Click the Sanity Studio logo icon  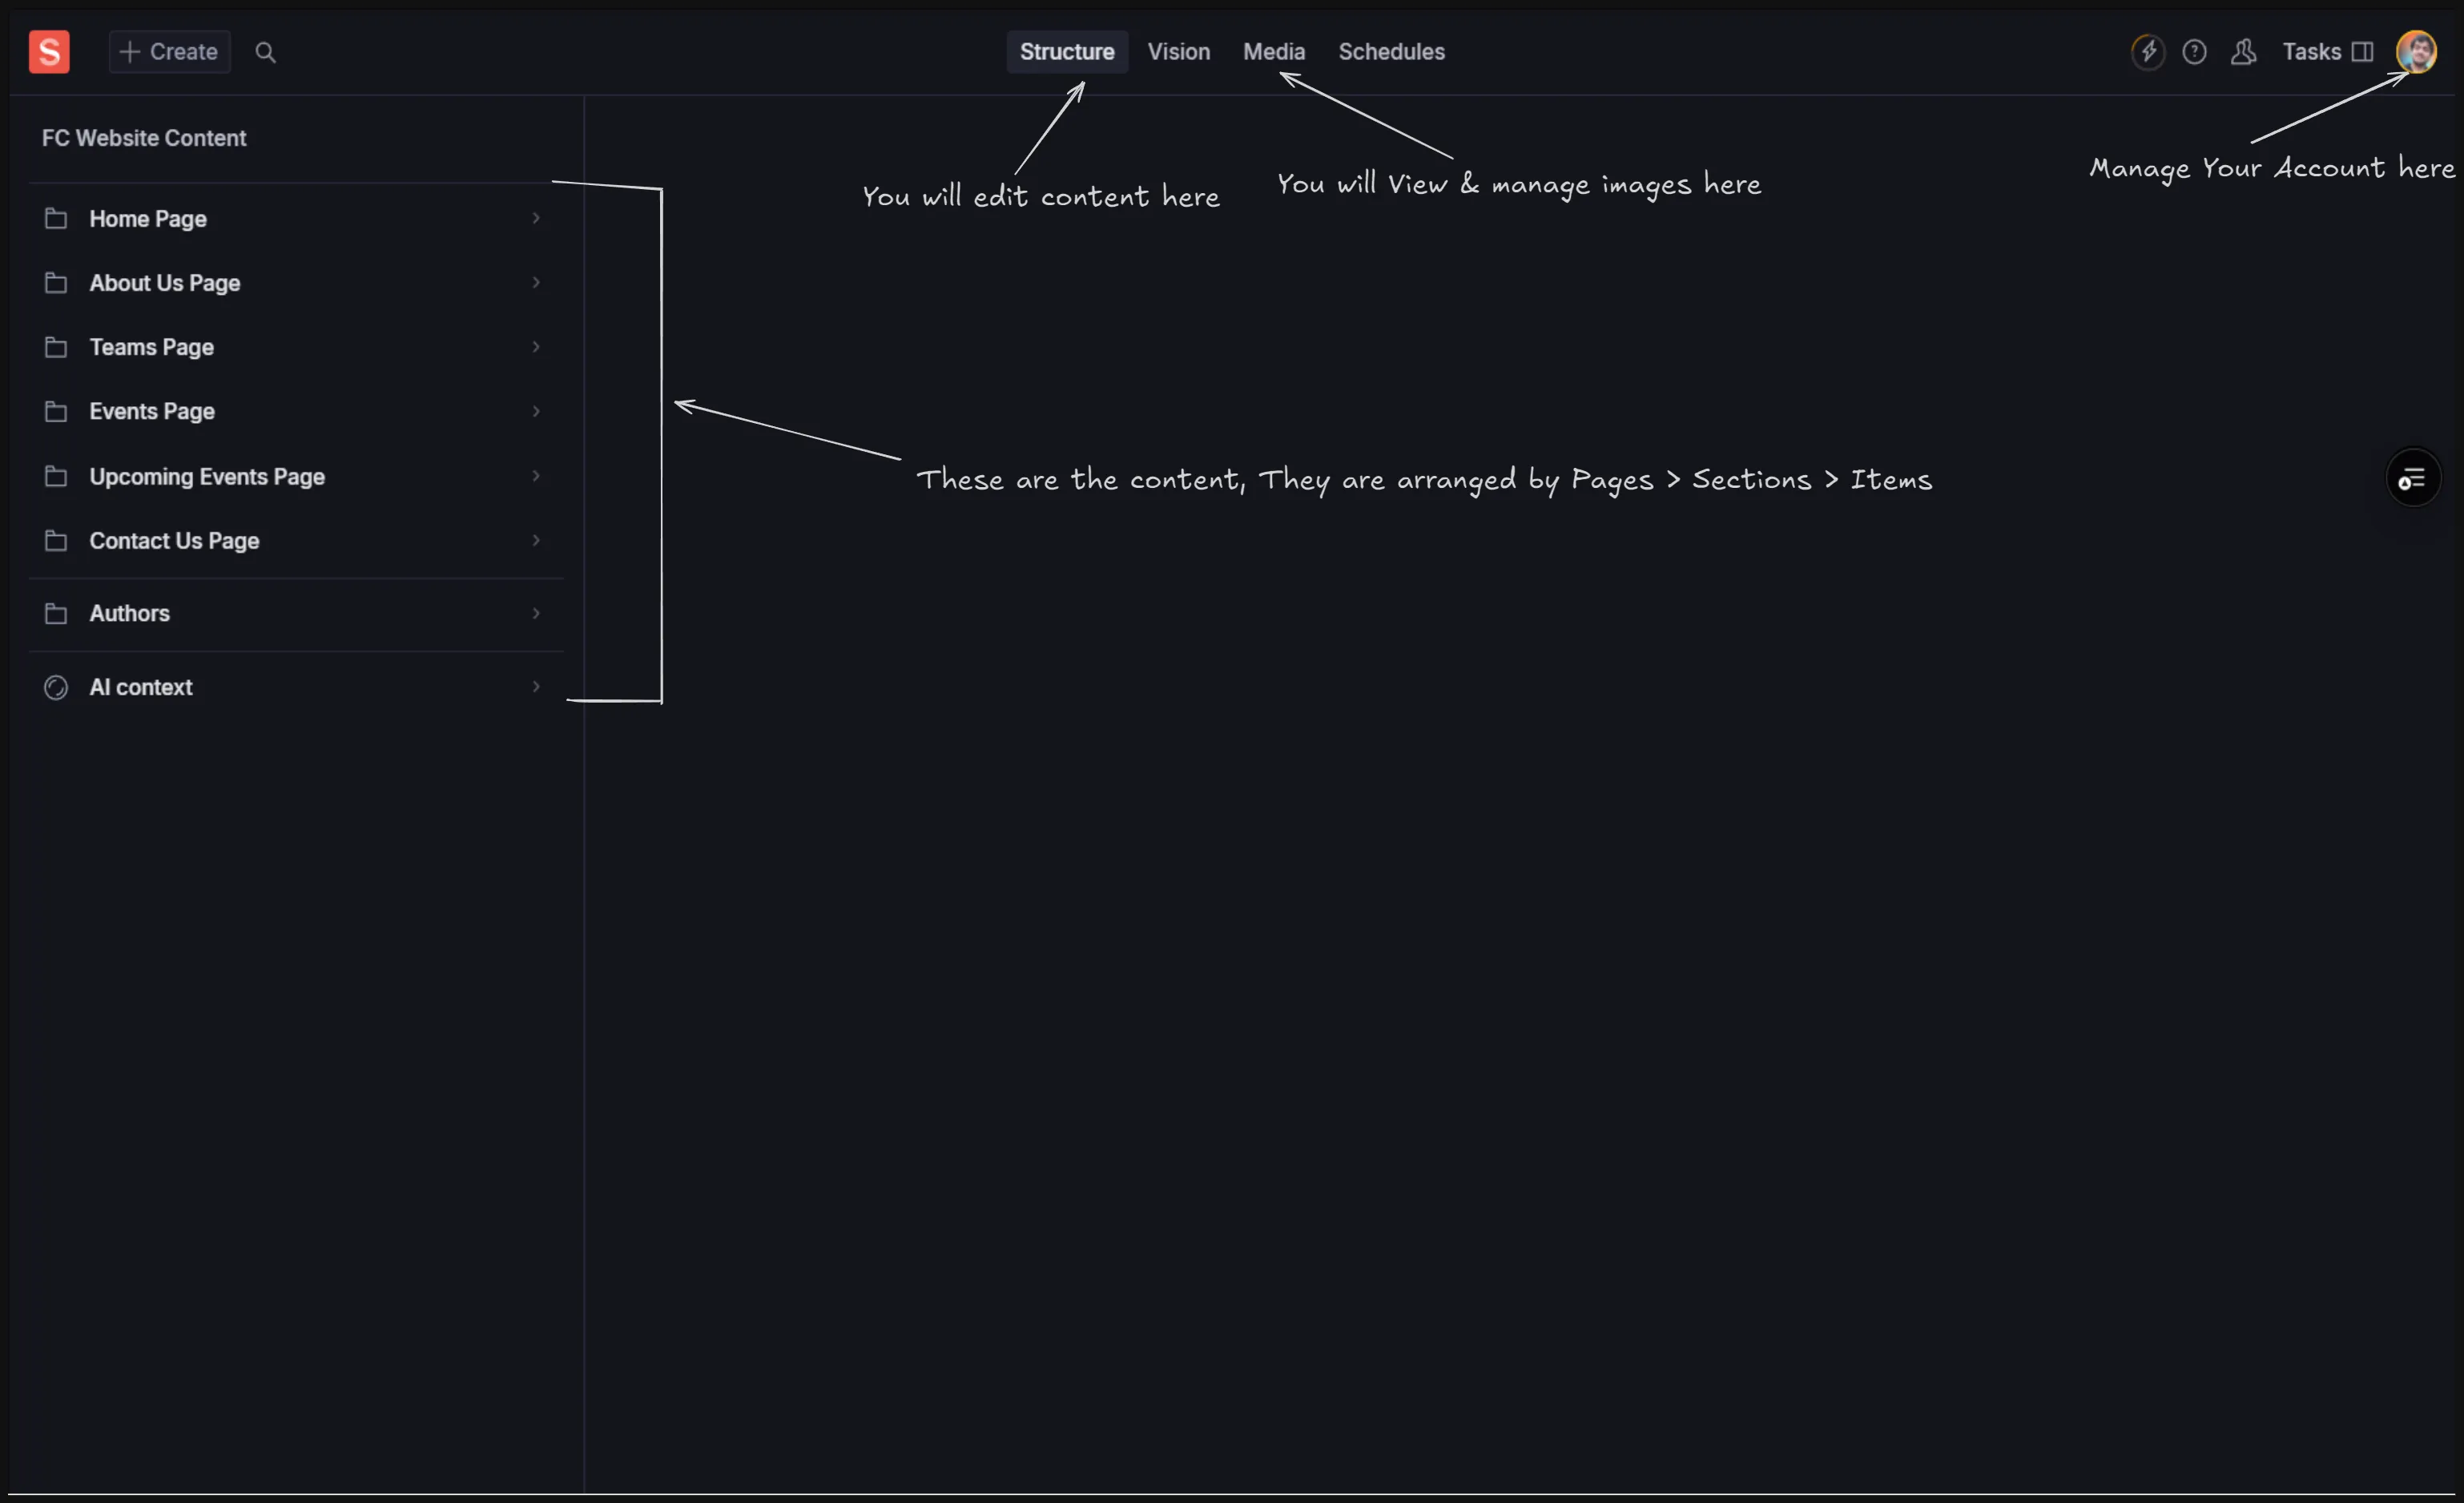click(49, 52)
